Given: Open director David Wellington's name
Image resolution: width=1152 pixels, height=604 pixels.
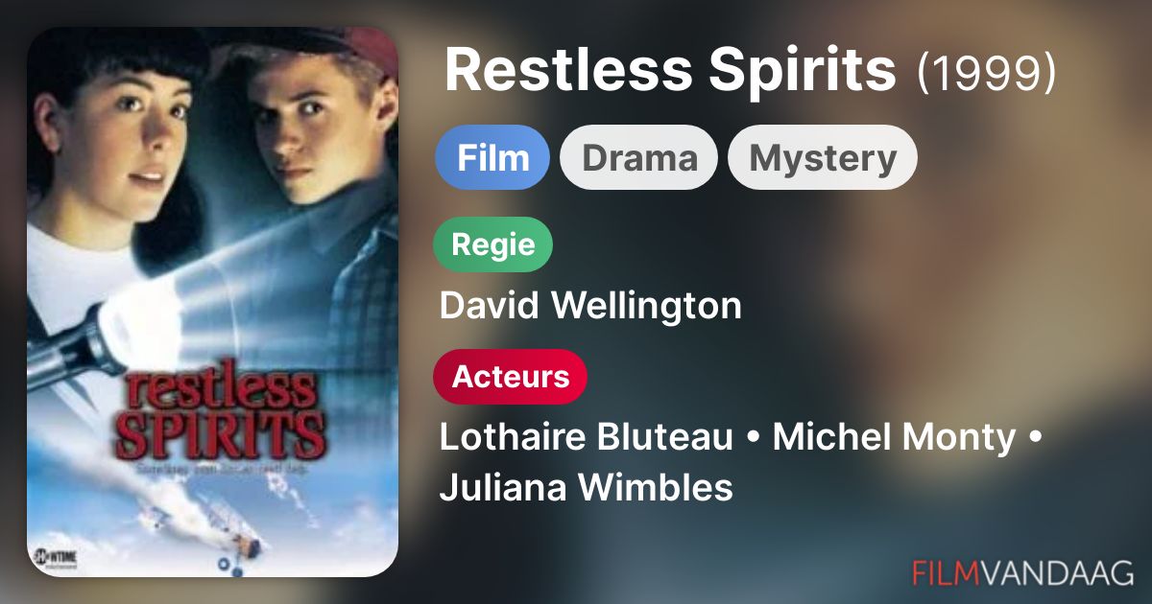Looking at the screenshot, I should [590, 306].
